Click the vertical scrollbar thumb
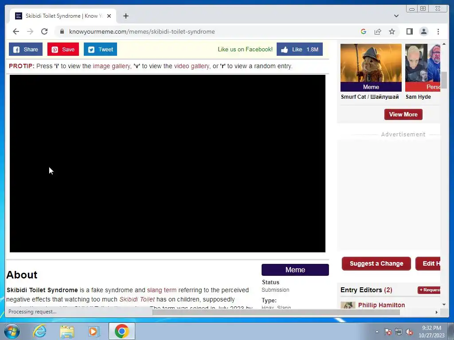 coord(444,80)
